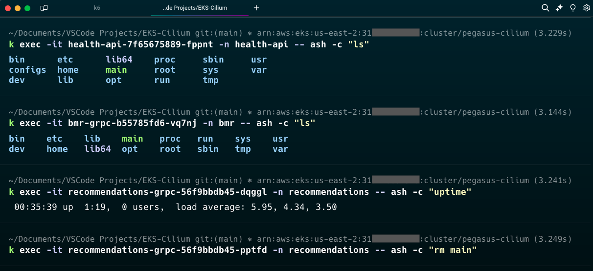Click the bmr-grpc exec command line
593x271 pixels.
[x=162, y=124]
